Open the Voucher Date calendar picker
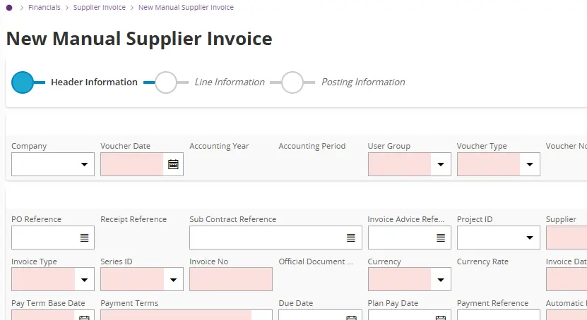The image size is (587, 320). (x=173, y=164)
